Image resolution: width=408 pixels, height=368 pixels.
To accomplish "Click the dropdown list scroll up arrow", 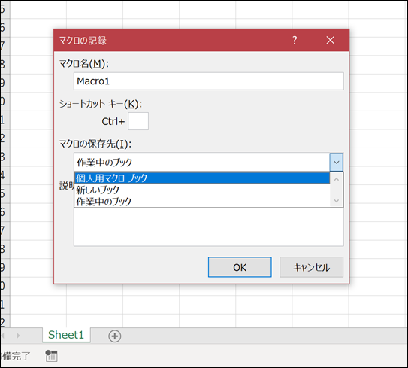I will (x=337, y=180).
